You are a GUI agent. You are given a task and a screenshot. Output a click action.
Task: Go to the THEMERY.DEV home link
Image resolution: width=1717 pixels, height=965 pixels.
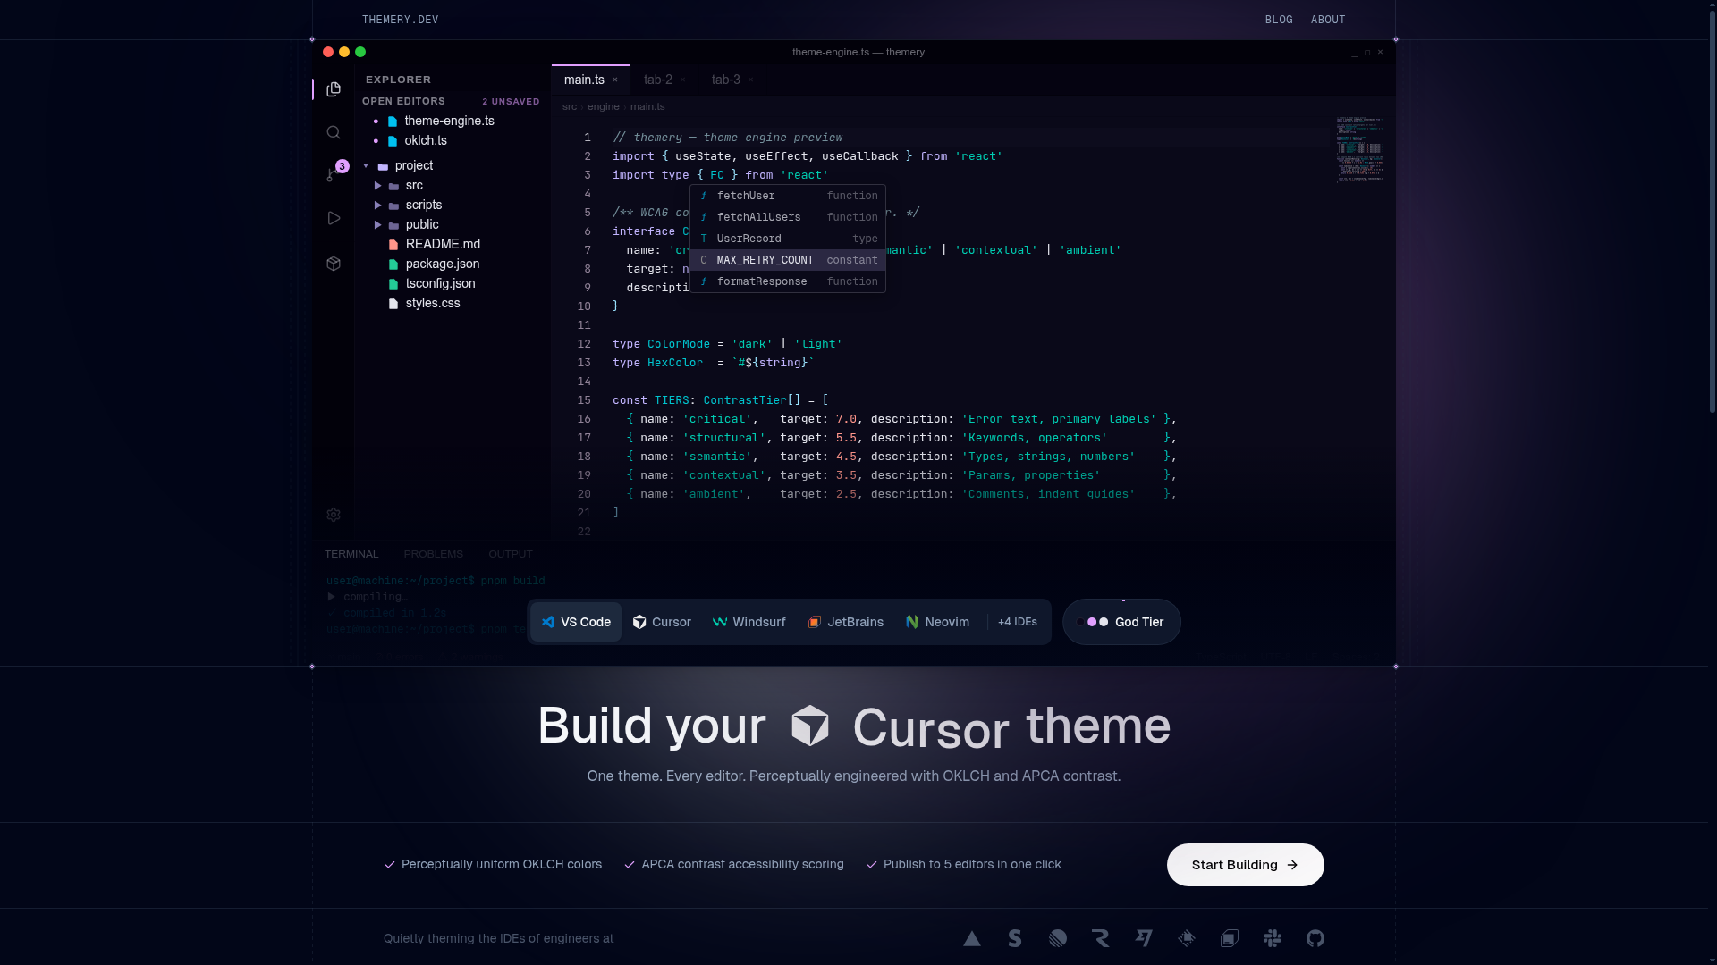coord(401,20)
